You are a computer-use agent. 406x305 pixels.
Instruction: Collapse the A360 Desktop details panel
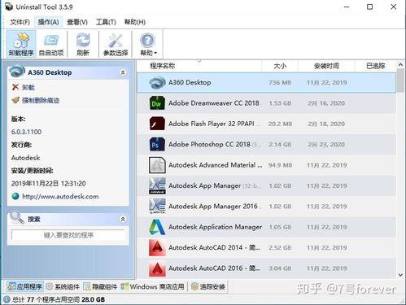[x=123, y=72]
